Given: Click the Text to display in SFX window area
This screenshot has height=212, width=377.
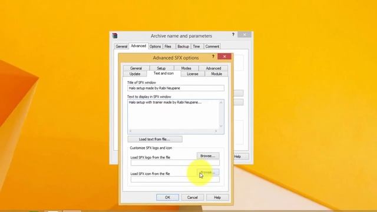Looking at the screenshot, I should pos(173,114).
